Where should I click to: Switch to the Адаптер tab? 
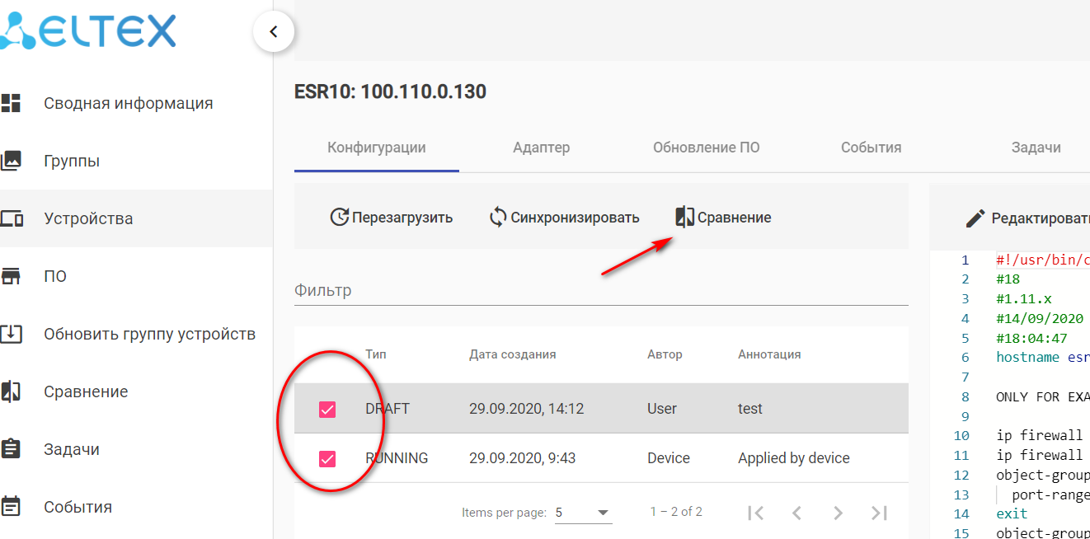click(541, 148)
